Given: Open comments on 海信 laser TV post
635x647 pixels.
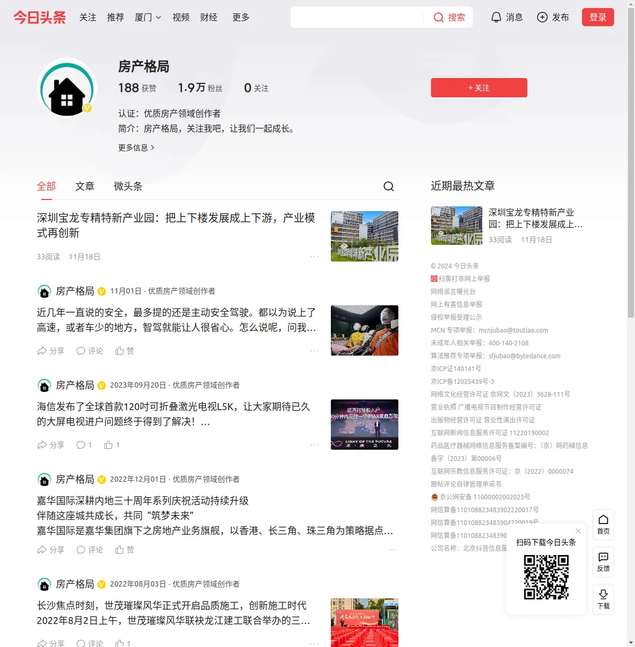Looking at the screenshot, I should tap(84, 445).
